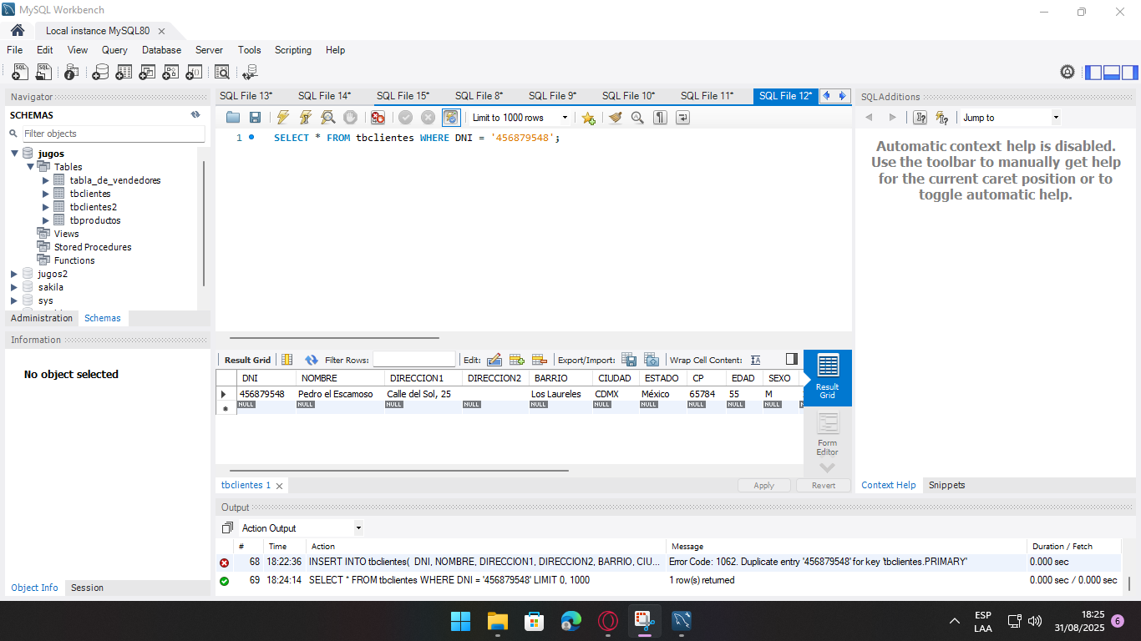Toggle autocommit mode button

tap(451, 118)
